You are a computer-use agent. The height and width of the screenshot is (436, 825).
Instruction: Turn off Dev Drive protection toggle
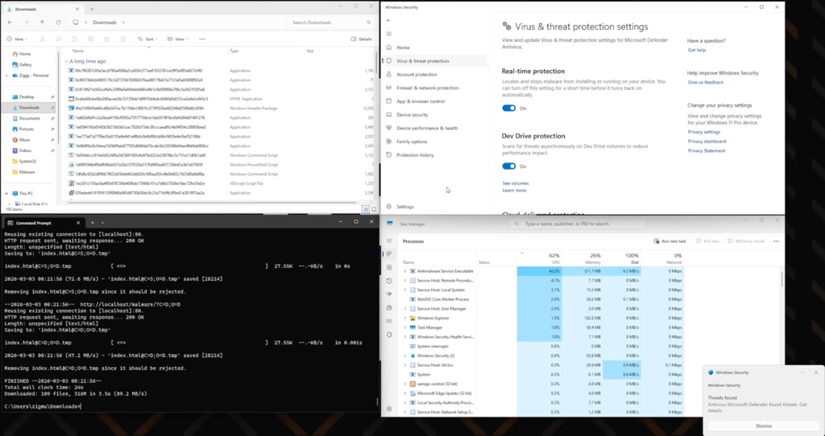[x=509, y=166]
